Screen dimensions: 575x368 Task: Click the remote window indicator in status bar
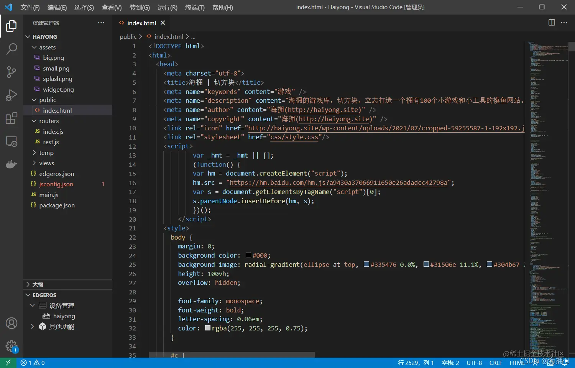[8, 363]
